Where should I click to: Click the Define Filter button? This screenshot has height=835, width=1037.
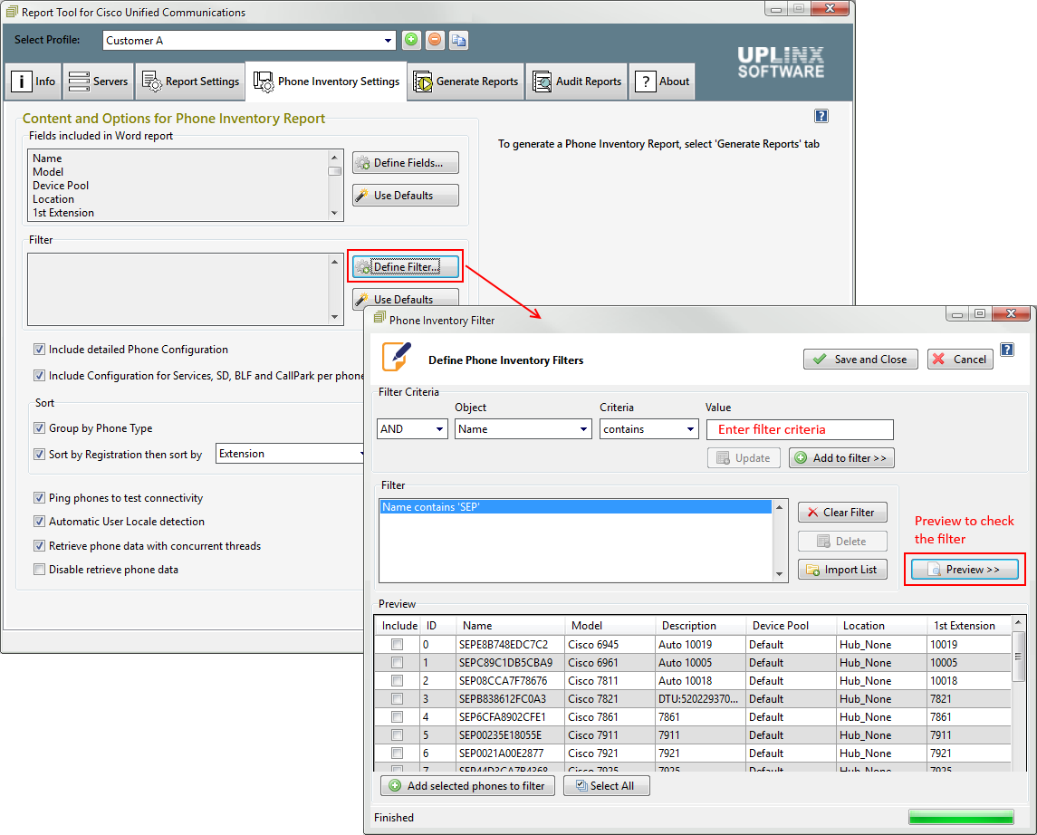[x=406, y=266]
